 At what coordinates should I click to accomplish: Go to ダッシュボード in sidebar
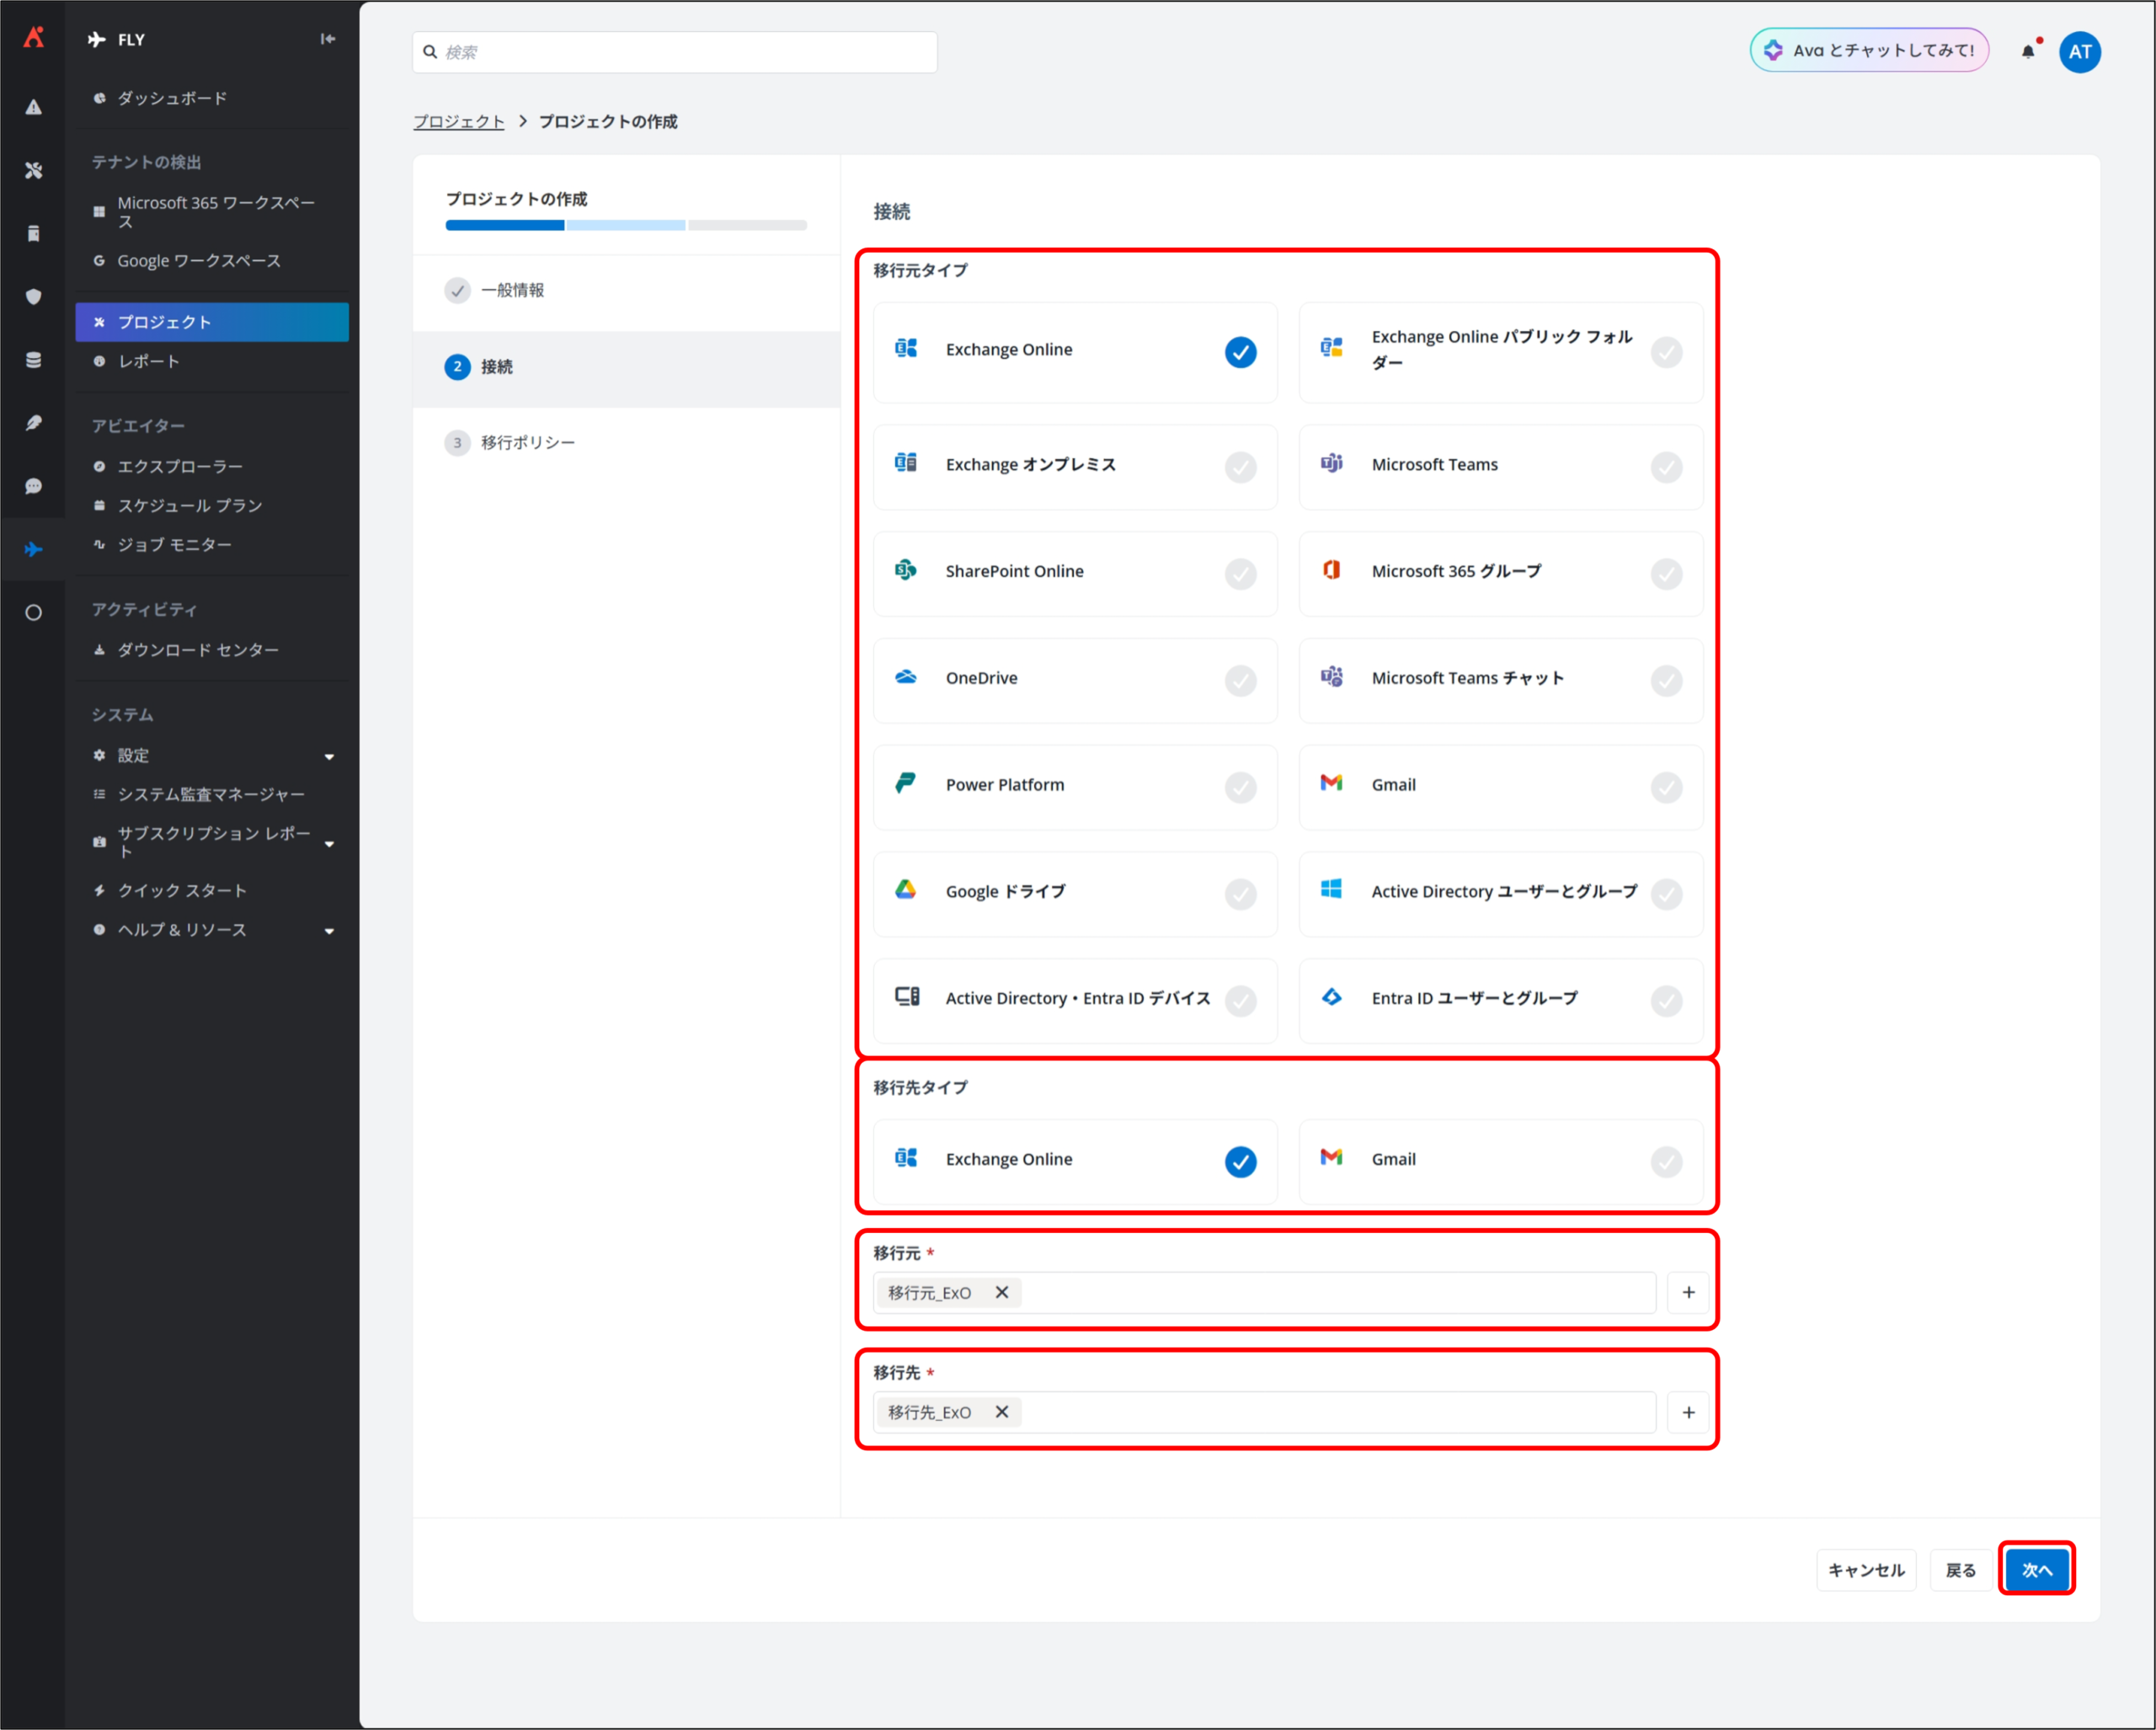[x=172, y=98]
